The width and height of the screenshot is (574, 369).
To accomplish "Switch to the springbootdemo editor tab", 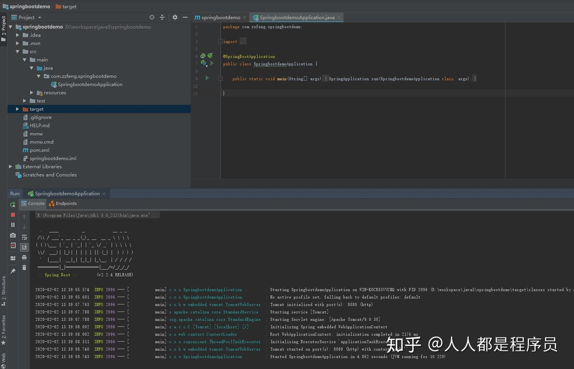I will click(x=220, y=18).
